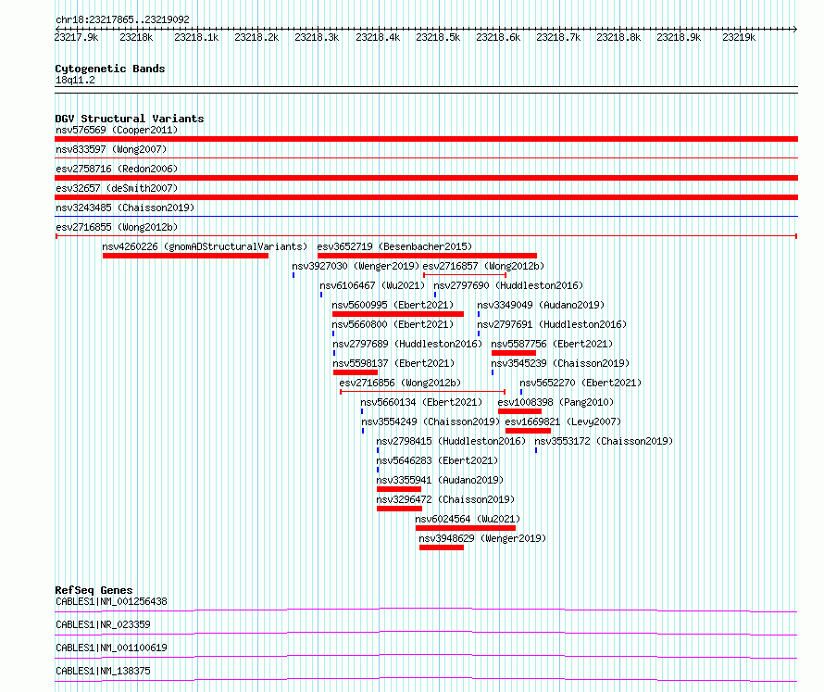Open the nsv3296472 (Chaisson2019) label
This screenshot has height=692, width=824.
coord(445,499)
